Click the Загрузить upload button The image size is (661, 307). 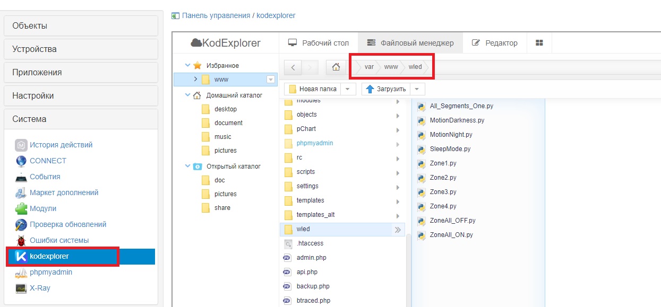tap(385, 89)
